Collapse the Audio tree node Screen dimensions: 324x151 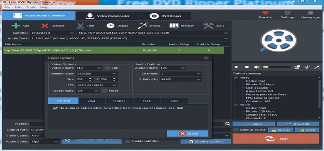click(236, 105)
